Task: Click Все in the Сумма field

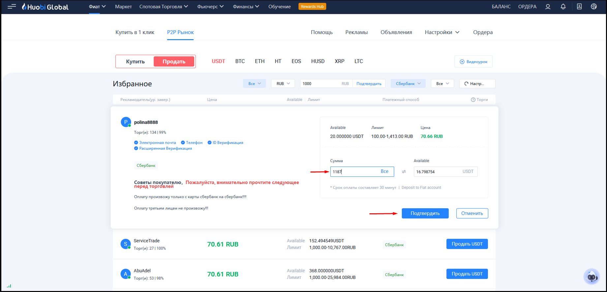Action: click(x=384, y=171)
